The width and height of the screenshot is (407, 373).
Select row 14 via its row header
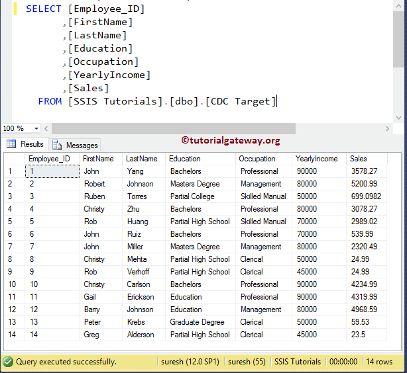click(x=13, y=335)
